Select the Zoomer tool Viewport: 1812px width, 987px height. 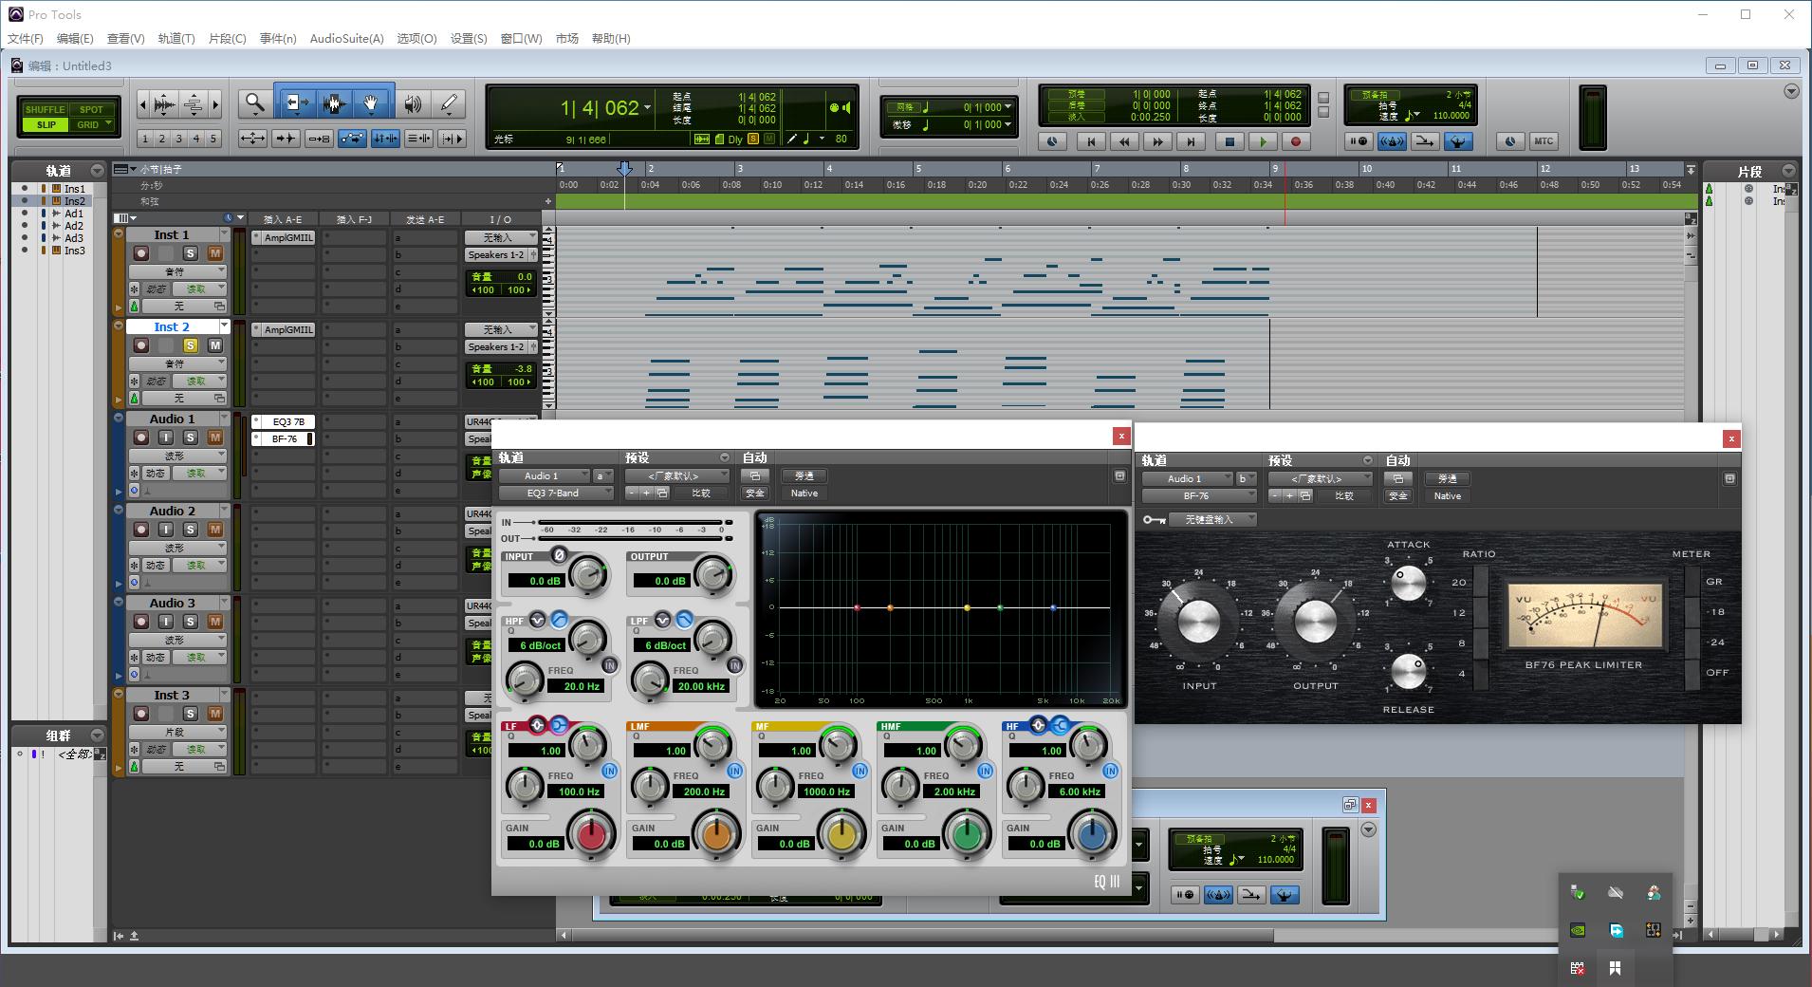[x=254, y=102]
